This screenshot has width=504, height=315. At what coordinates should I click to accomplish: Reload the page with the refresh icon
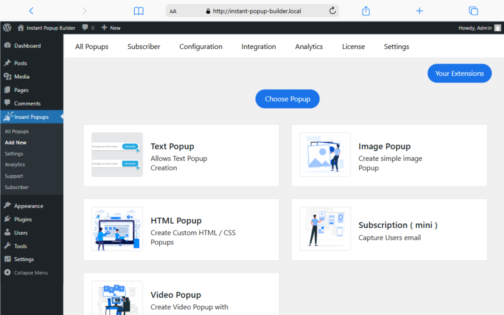pos(333,11)
